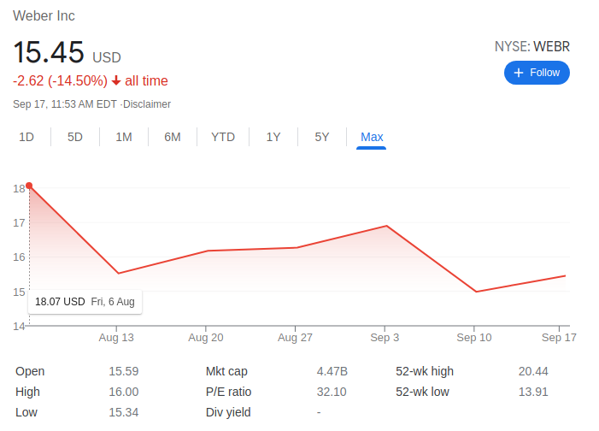
Task: Click the 52-wk high value 20.44
Action: pos(533,371)
